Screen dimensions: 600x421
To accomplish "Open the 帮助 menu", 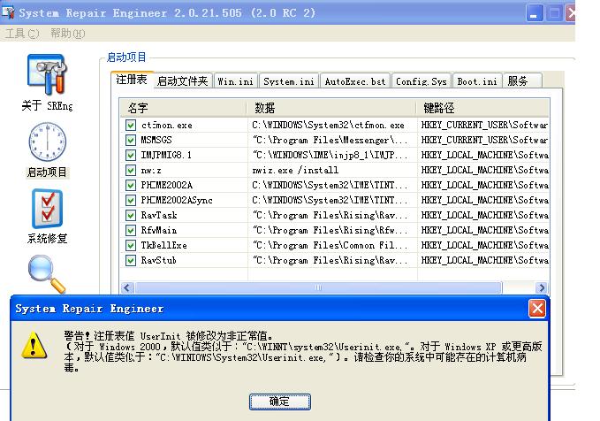I will 68,34.
